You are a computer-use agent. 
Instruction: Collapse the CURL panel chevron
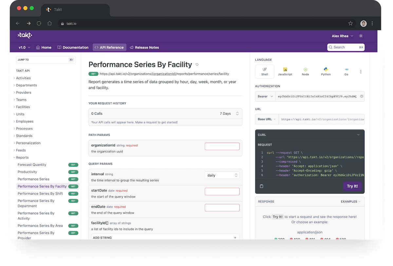(x=358, y=135)
